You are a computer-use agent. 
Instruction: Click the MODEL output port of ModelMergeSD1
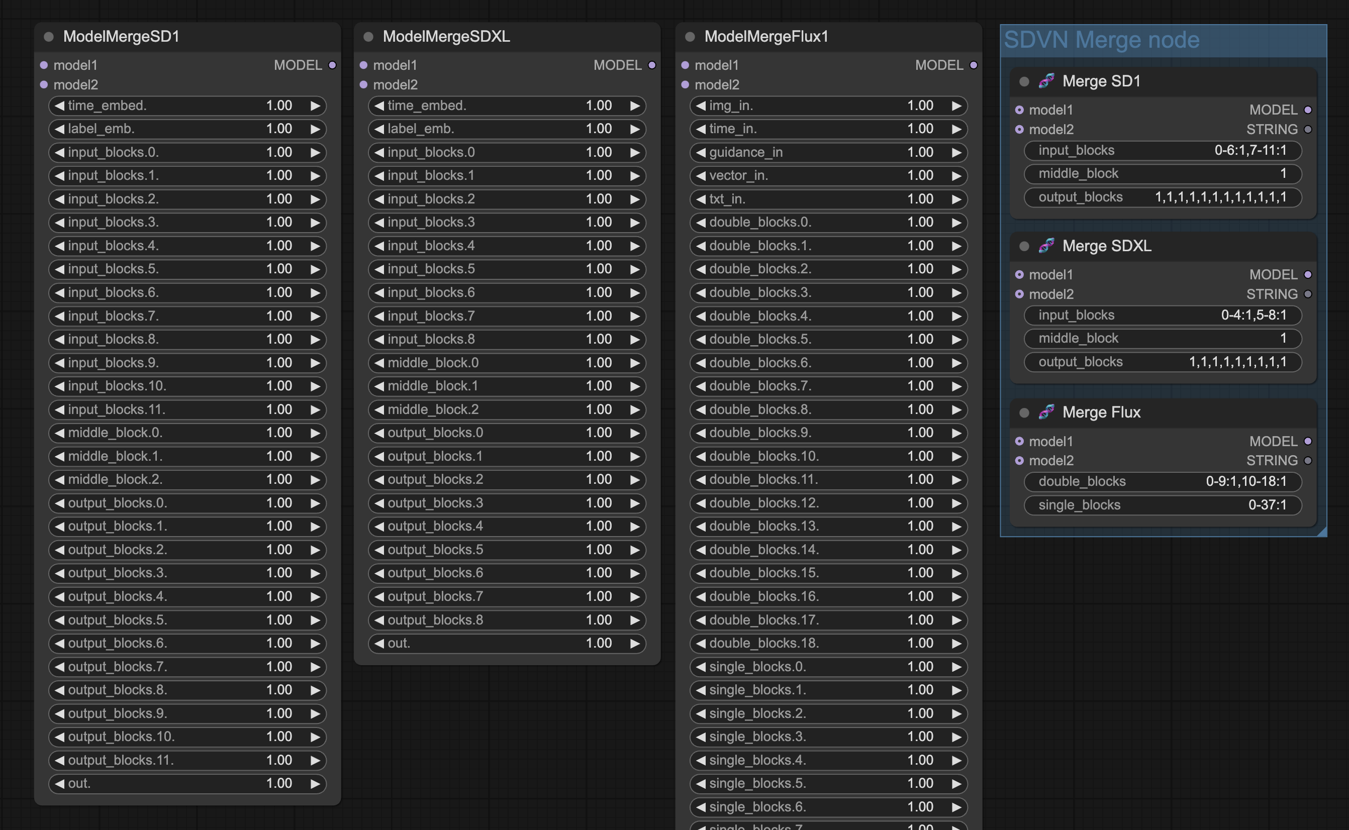332,65
